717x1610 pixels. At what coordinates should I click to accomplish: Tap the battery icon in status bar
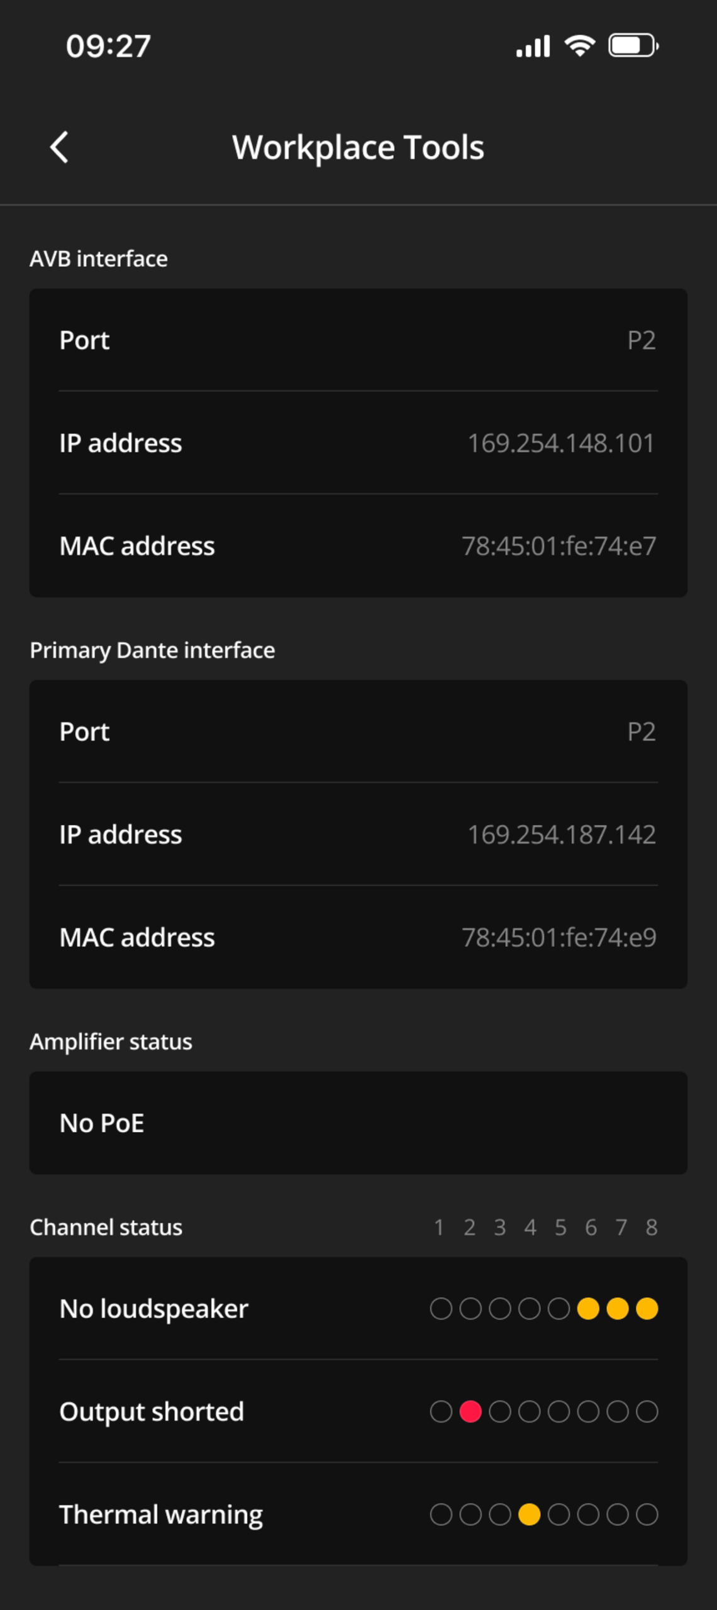click(x=633, y=46)
